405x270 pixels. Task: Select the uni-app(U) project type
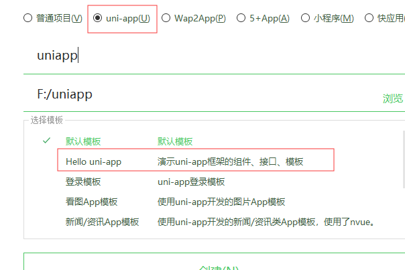tap(97, 18)
